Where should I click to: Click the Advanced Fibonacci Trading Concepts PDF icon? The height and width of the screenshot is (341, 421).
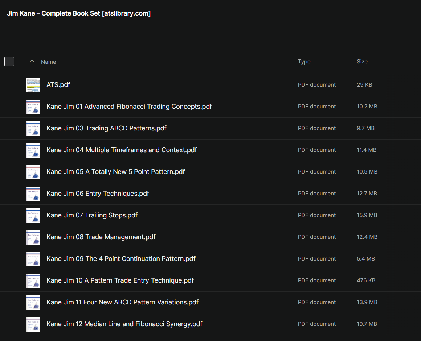tap(33, 107)
